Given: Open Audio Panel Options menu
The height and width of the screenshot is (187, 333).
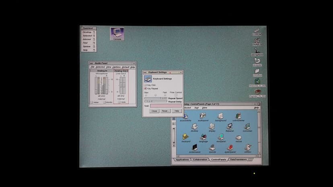Looking at the screenshot, I should [116, 67].
